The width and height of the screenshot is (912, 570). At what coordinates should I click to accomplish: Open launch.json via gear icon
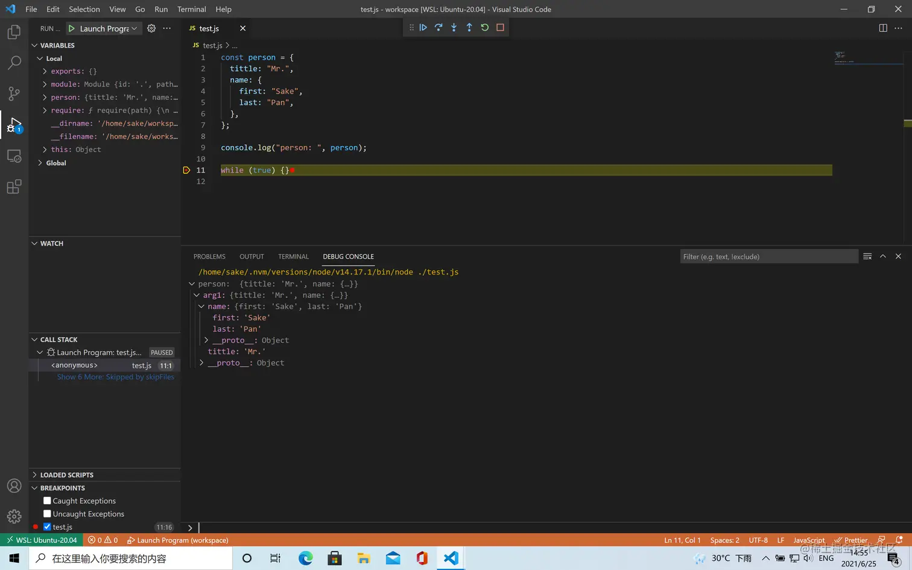point(151,28)
